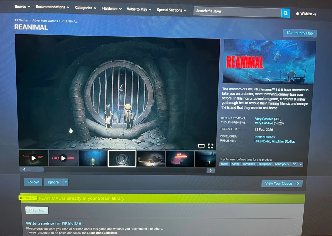
Task: Select the Atmospheric tag
Action: (x=282, y=164)
